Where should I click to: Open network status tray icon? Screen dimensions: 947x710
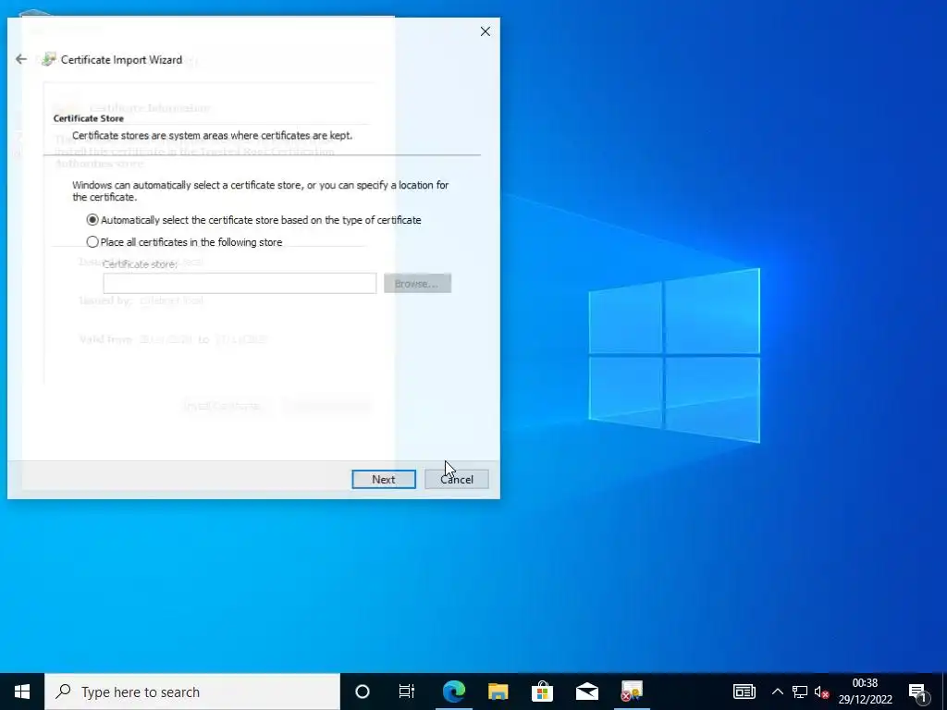coord(800,692)
